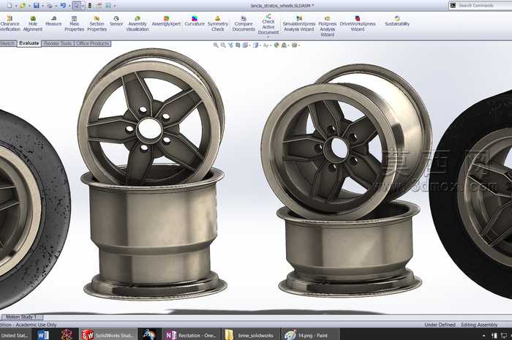Viewport: 512px width, 340px height.
Task: Click Edit Appearance sphere icon
Action: [276, 45]
